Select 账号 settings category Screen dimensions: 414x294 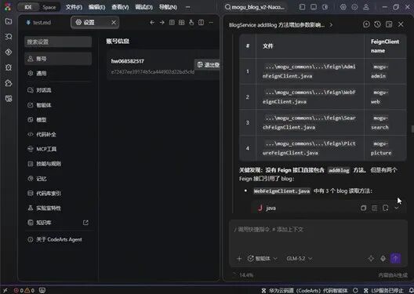click(58, 59)
